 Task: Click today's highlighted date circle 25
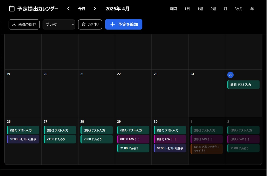click(x=230, y=75)
